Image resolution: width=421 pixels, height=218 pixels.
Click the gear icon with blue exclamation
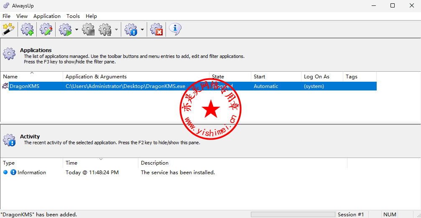click(131, 30)
